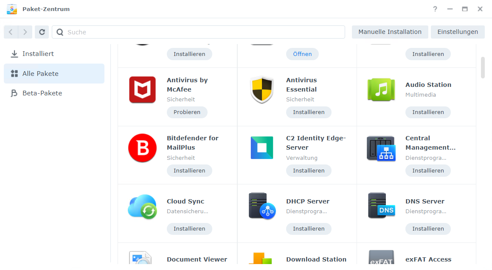The width and height of the screenshot is (492, 270).
Task: Open the help question mark
Action: click(x=435, y=8)
